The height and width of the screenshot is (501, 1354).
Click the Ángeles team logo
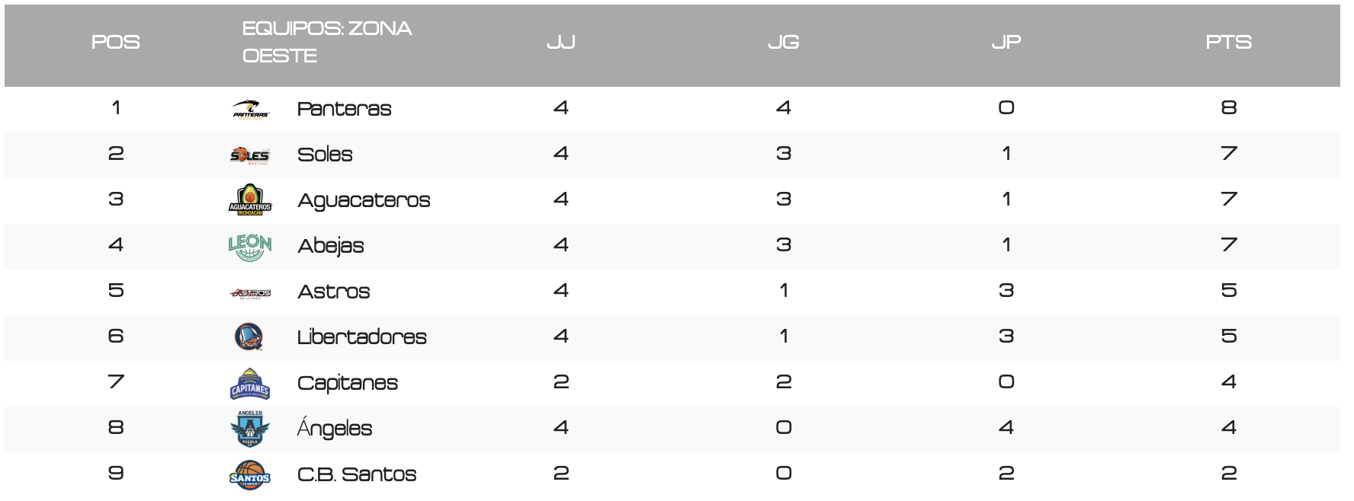pos(250,429)
